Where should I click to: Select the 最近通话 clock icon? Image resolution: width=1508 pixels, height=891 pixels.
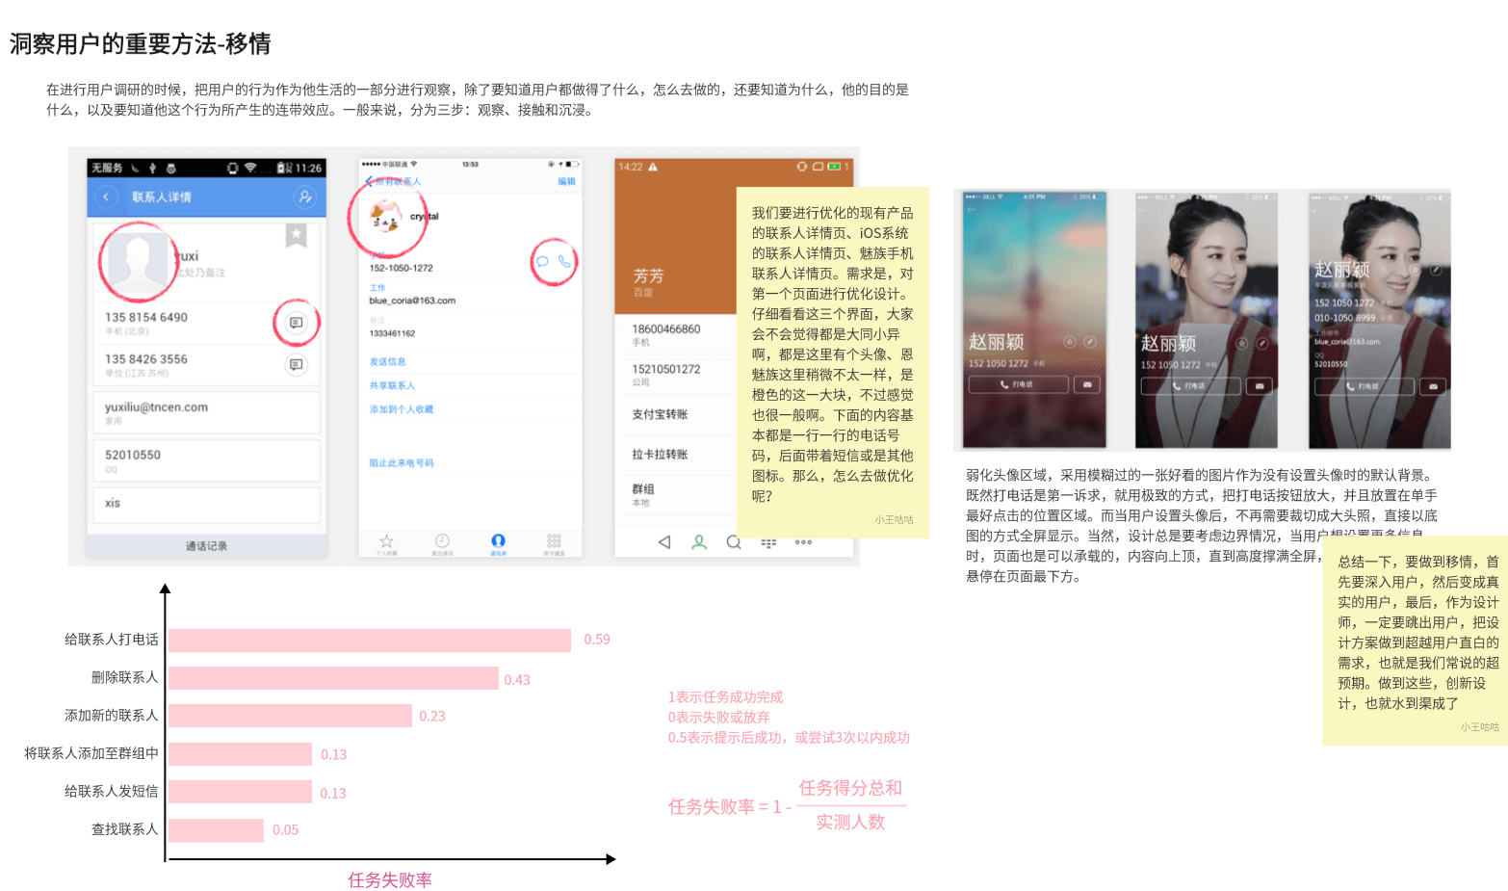click(x=443, y=540)
